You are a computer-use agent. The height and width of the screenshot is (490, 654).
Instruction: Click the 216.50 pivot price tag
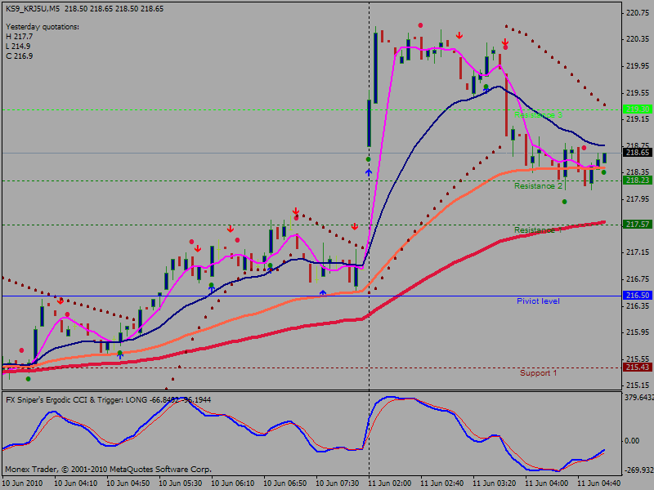tap(638, 295)
